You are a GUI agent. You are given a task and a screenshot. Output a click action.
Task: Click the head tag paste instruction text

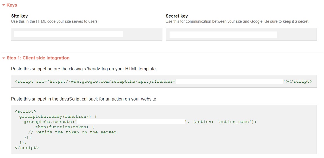coord(84,69)
